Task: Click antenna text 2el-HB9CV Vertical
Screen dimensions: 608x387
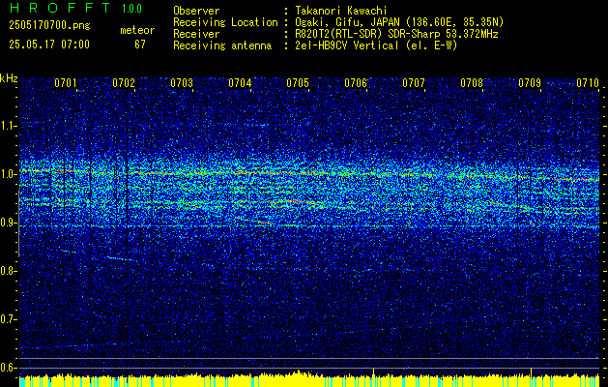Action: (x=375, y=45)
